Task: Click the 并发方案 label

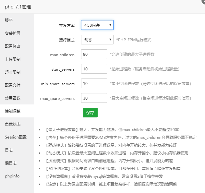Action: coord(67,25)
